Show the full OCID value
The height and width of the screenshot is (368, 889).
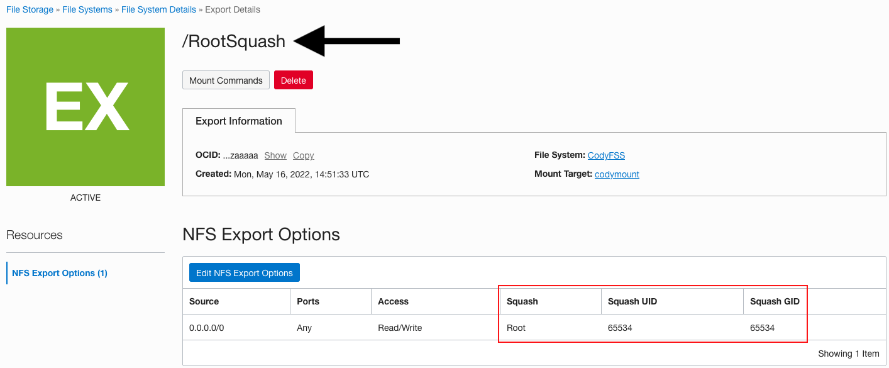click(275, 155)
